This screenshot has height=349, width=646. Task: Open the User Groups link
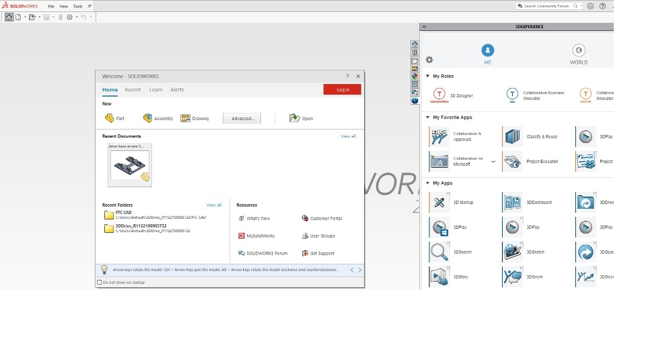point(318,236)
